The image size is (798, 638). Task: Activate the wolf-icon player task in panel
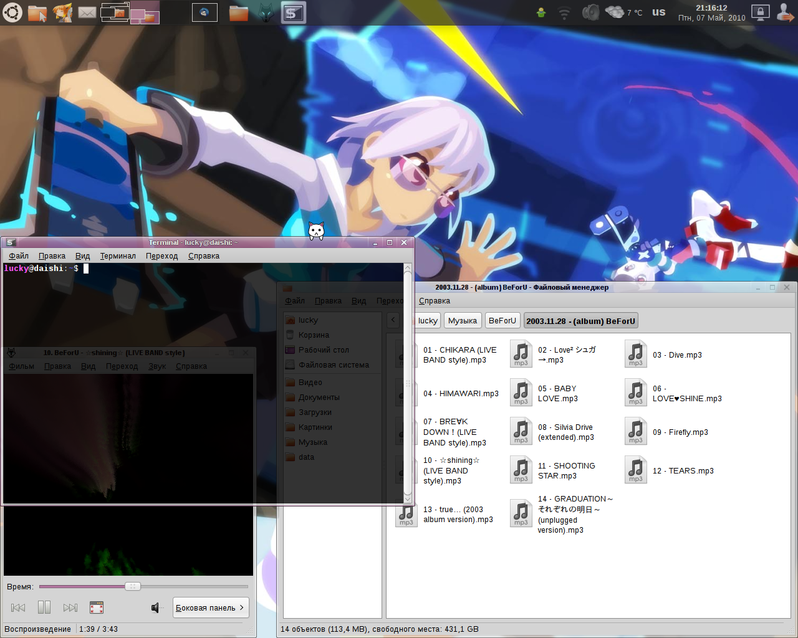point(266,12)
